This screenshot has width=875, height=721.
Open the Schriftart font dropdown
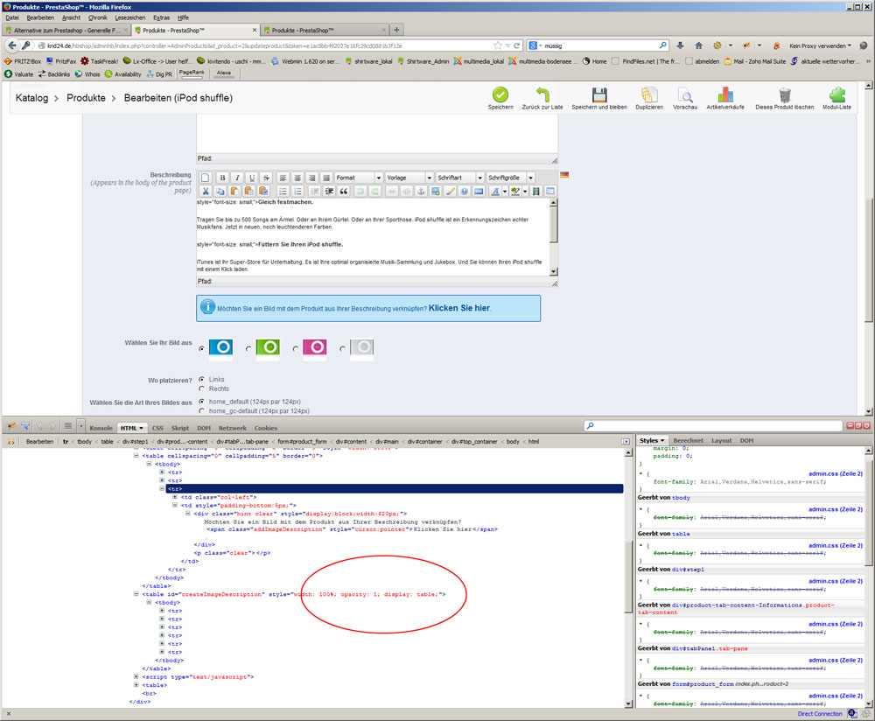coord(459,178)
